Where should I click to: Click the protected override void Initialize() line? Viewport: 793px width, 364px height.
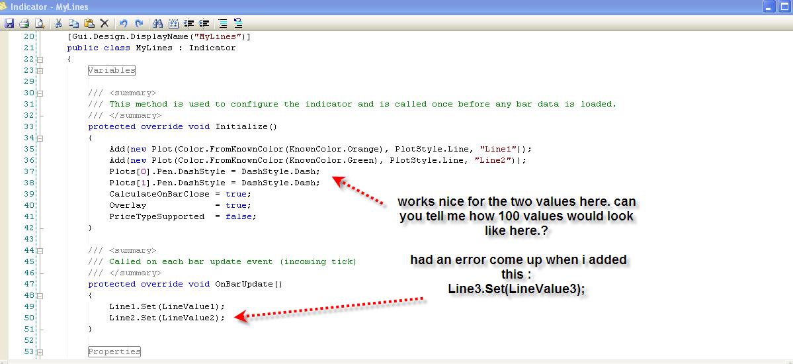click(183, 126)
